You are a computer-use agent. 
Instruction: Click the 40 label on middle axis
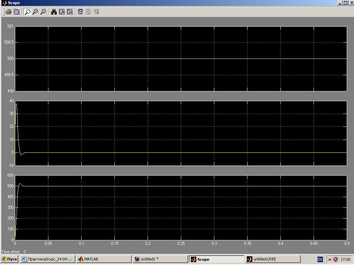11,101
